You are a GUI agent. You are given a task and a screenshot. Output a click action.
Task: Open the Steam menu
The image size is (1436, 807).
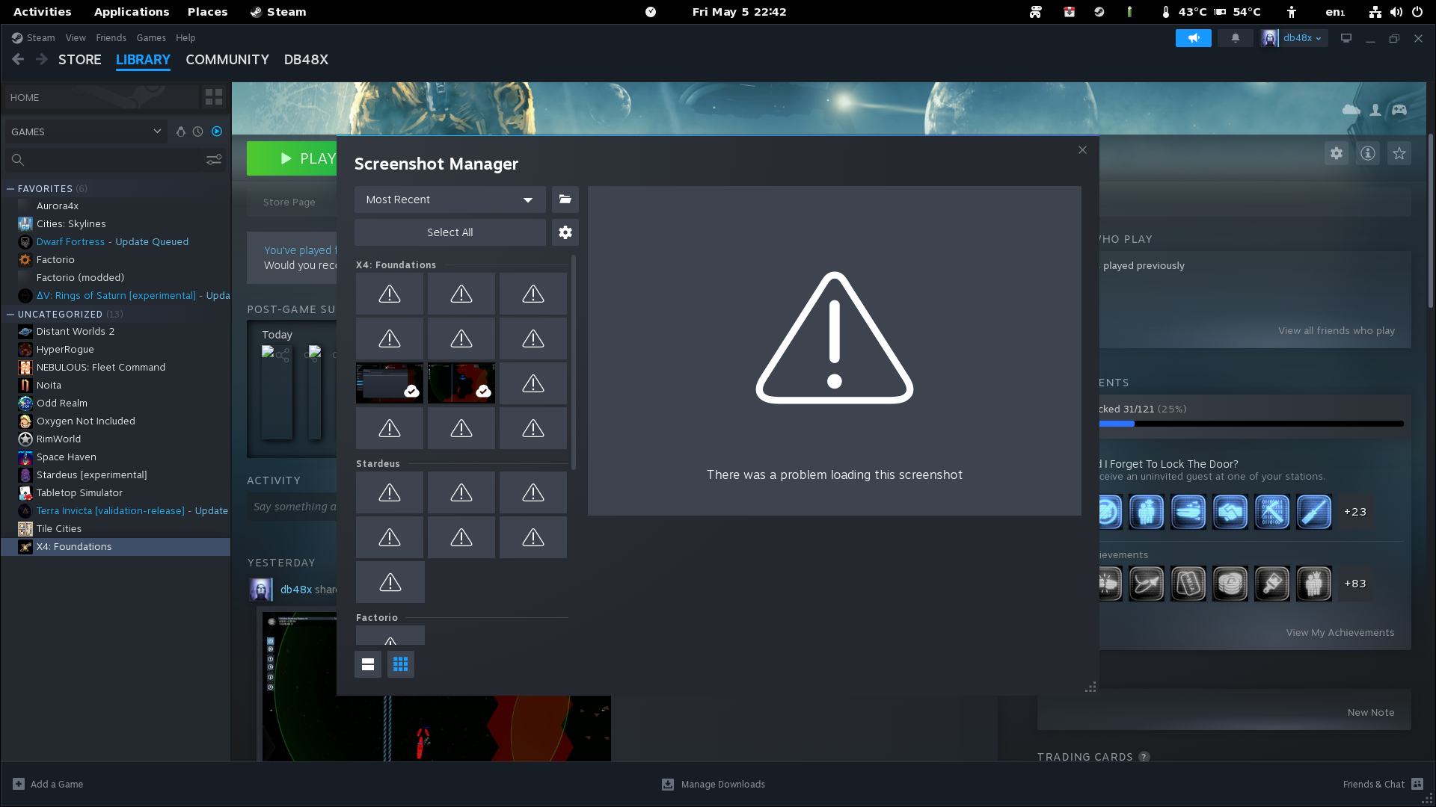34,38
